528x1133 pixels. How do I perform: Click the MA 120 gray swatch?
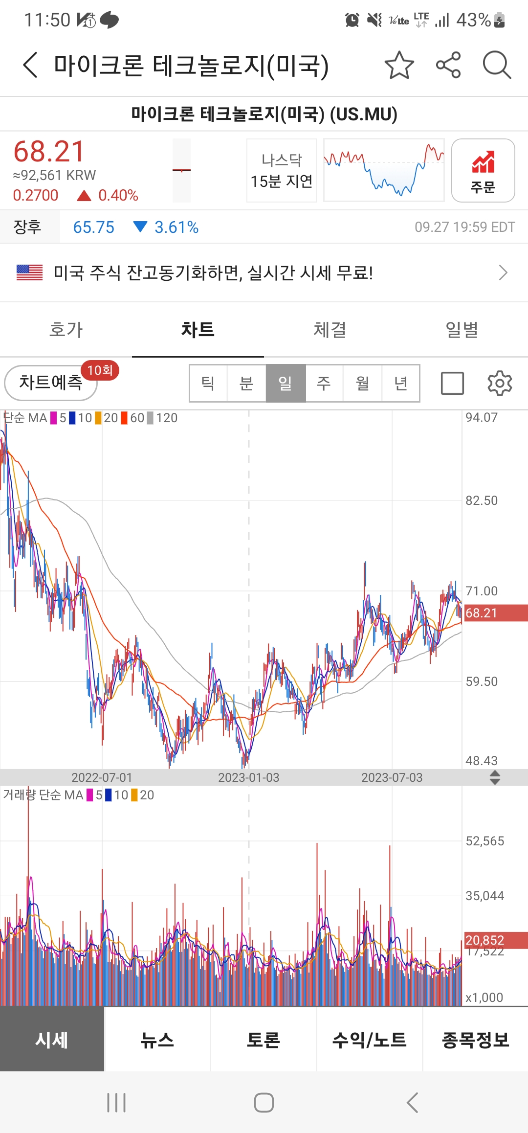click(x=150, y=418)
